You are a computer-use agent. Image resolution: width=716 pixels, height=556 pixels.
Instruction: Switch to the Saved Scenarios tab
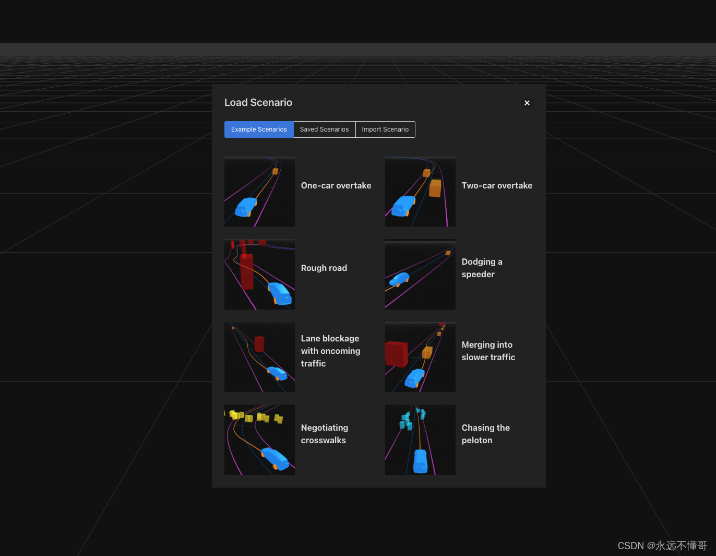(324, 129)
